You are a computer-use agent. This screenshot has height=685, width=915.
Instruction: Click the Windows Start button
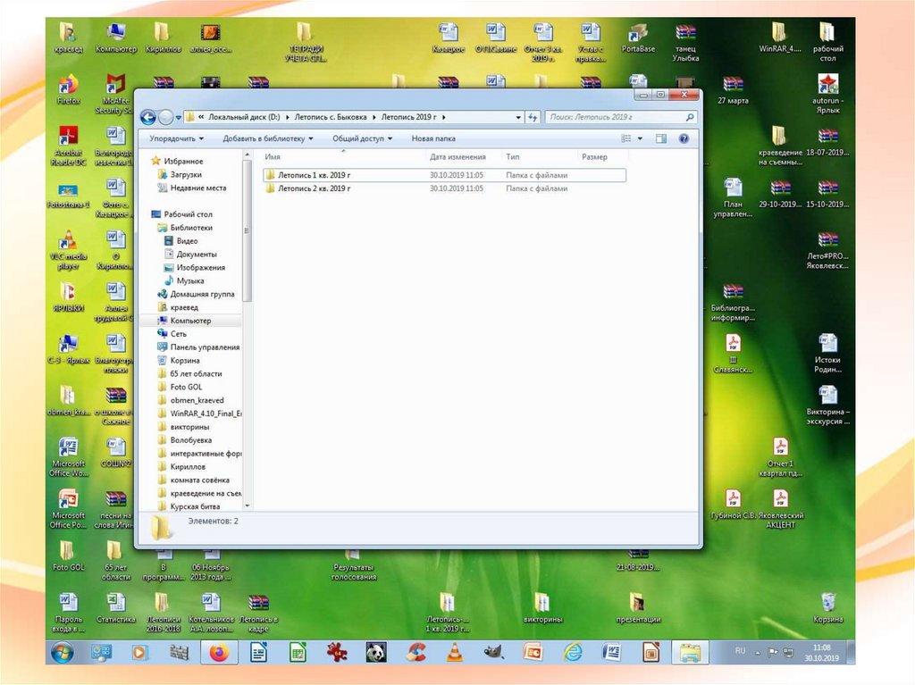pos(63,653)
